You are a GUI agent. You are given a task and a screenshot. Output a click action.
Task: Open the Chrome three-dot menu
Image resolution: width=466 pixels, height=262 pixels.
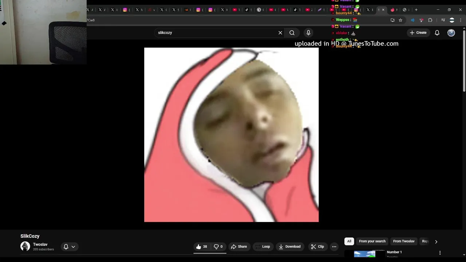460,20
